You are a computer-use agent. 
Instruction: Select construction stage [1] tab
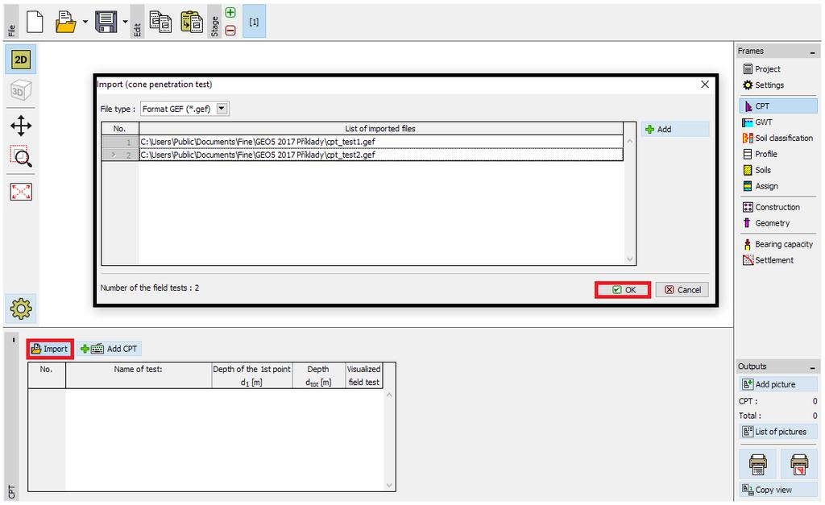click(x=254, y=22)
